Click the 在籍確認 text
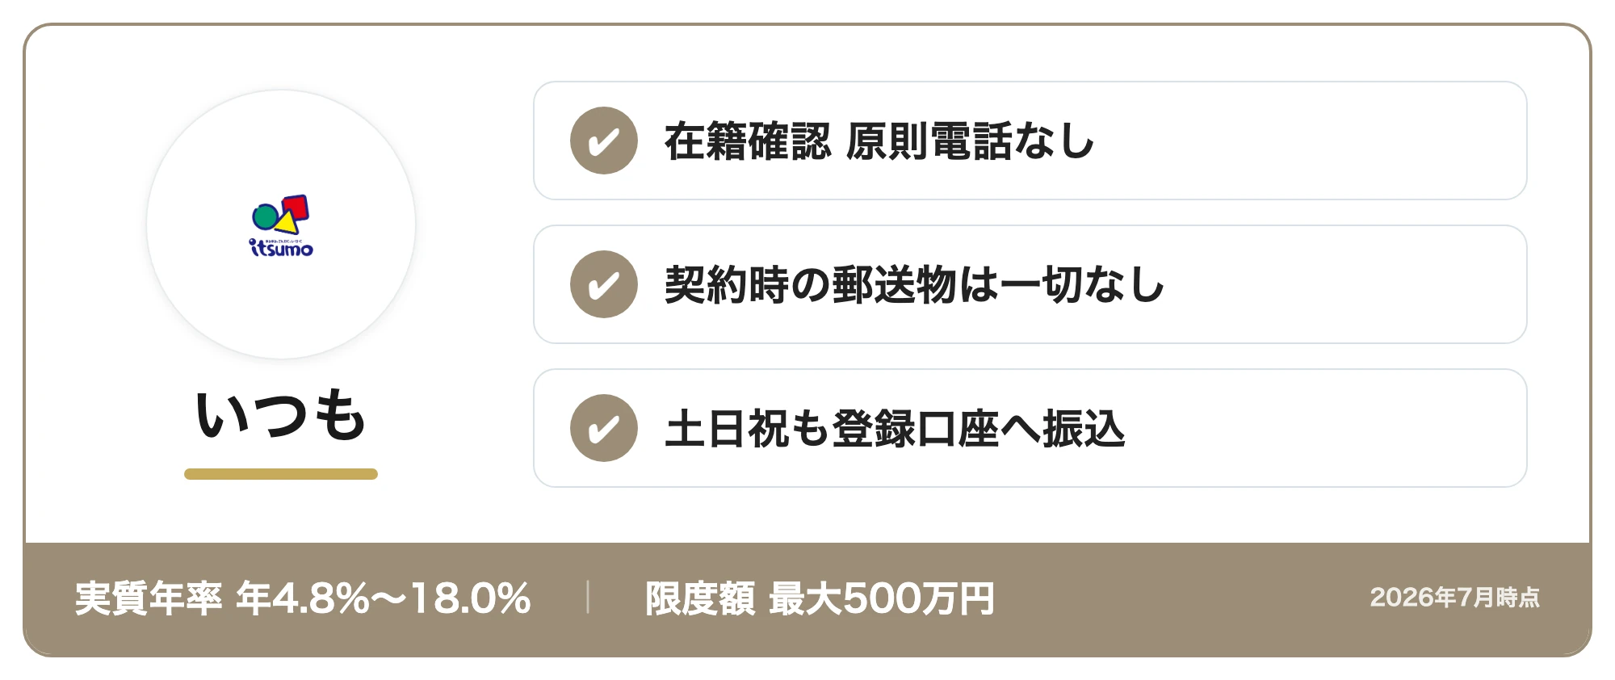The image size is (1615, 680). click(x=748, y=141)
